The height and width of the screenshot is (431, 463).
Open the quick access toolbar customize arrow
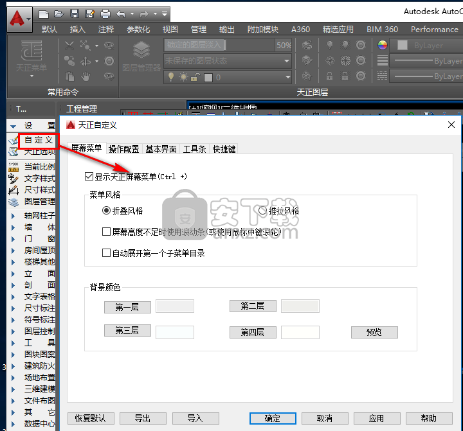coord(165,14)
